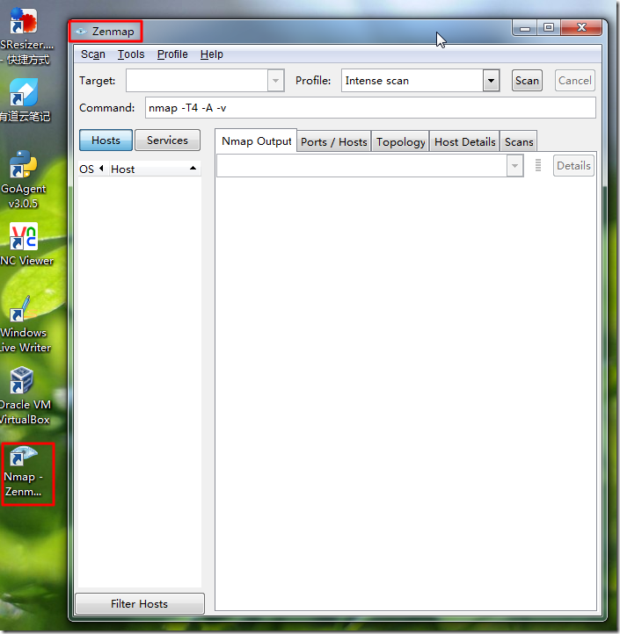Switch to the Host Details tab

point(464,142)
